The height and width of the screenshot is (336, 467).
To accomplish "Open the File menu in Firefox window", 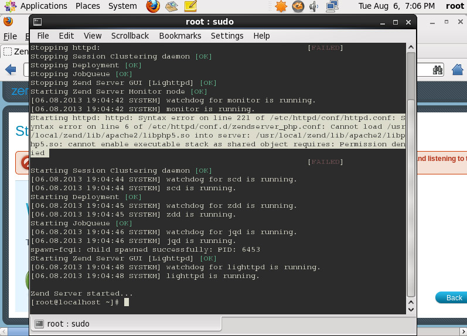I will point(10,36).
